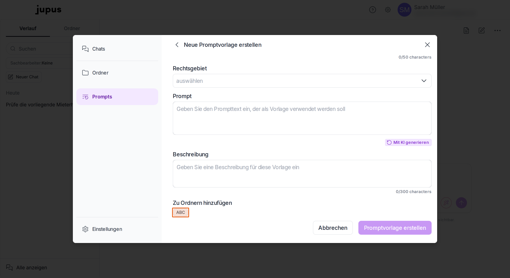
Task: Click the Rechtsgebiet dropdown chevron arrow
Action: pos(424,81)
